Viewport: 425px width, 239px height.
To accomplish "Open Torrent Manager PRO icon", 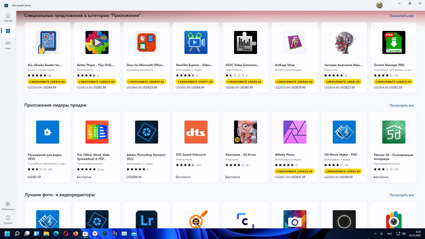I will point(394,43).
